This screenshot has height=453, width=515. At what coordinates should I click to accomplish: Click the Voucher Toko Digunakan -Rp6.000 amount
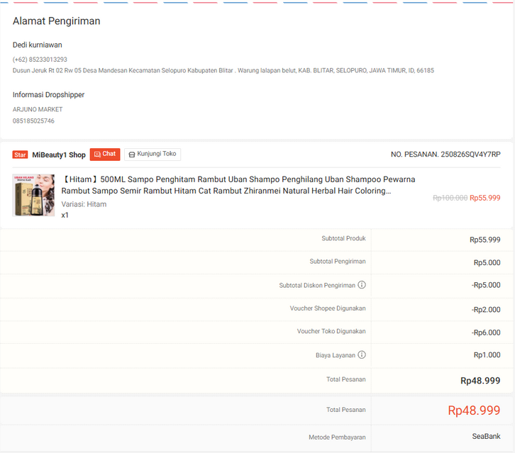point(486,332)
